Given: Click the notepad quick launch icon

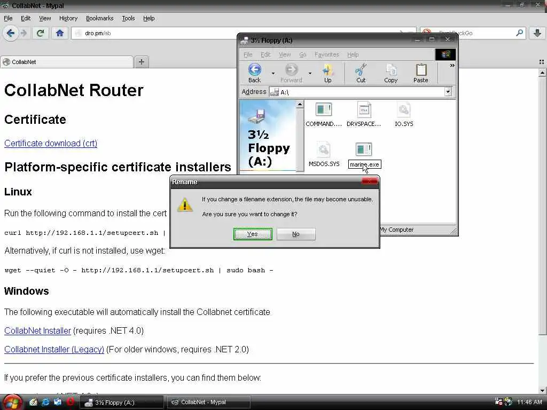Looking at the screenshot, I should (33, 402).
